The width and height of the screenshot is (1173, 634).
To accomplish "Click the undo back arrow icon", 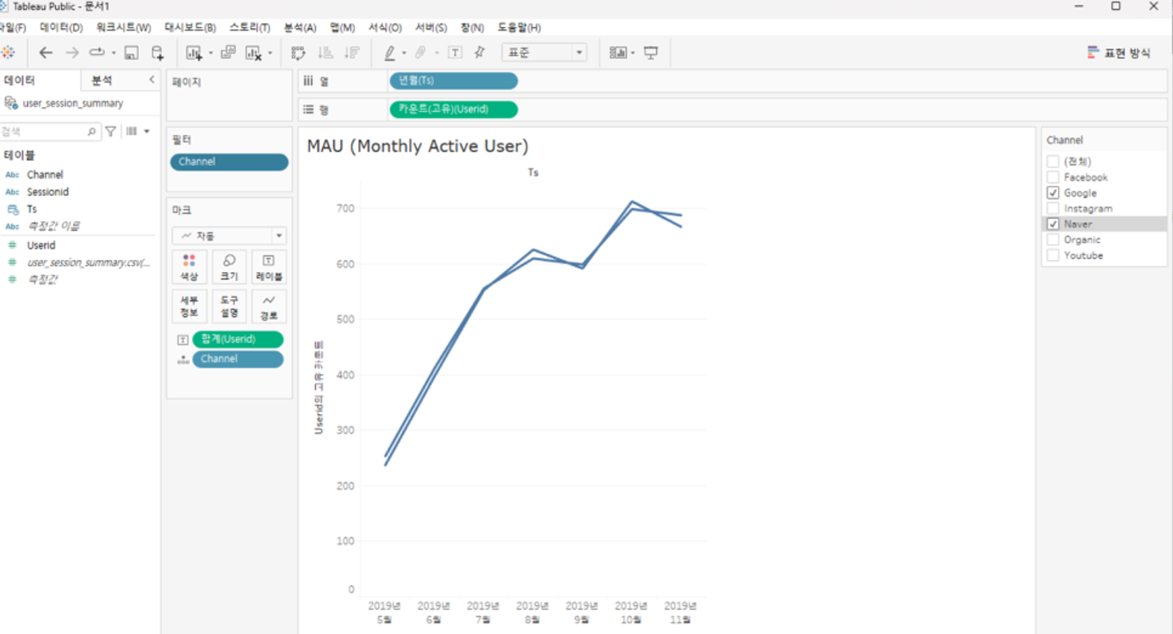I will point(46,53).
